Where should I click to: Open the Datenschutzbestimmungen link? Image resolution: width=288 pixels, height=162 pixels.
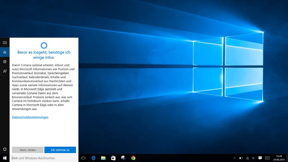tap(30, 117)
